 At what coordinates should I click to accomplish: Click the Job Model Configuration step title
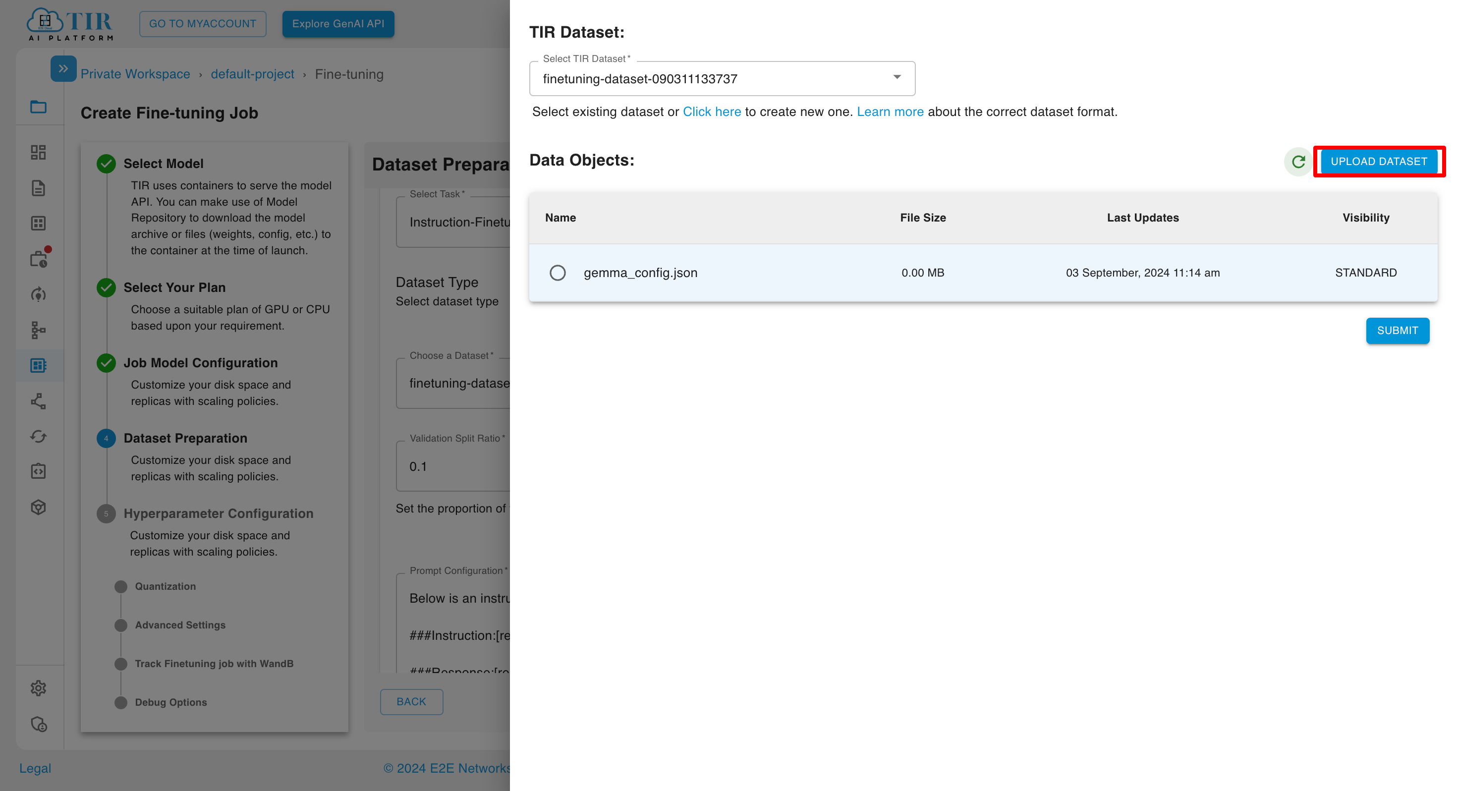click(x=200, y=363)
